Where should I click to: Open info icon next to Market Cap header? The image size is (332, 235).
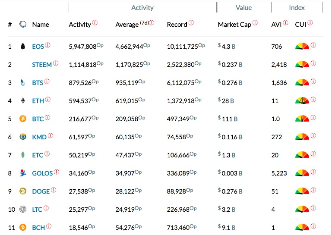(x=255, y=22)
